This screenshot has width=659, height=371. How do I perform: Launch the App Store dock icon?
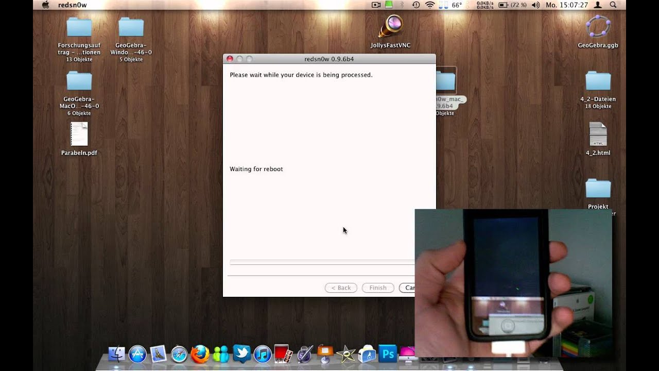click(137, 355)
